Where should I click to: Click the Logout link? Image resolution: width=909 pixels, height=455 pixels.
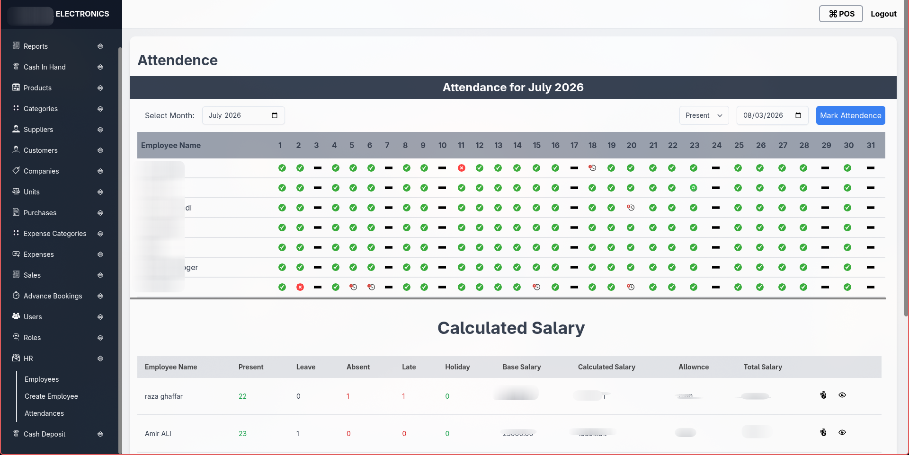[x=883, y=14]
